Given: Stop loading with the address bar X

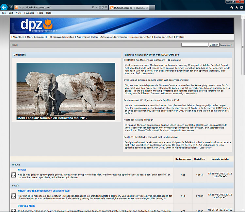Looking at the screenshot, I should point(106,7).
